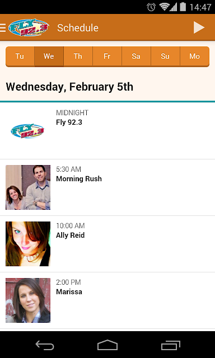Tap the Android home button
The image size is (215, 358).
click(107, 345)
